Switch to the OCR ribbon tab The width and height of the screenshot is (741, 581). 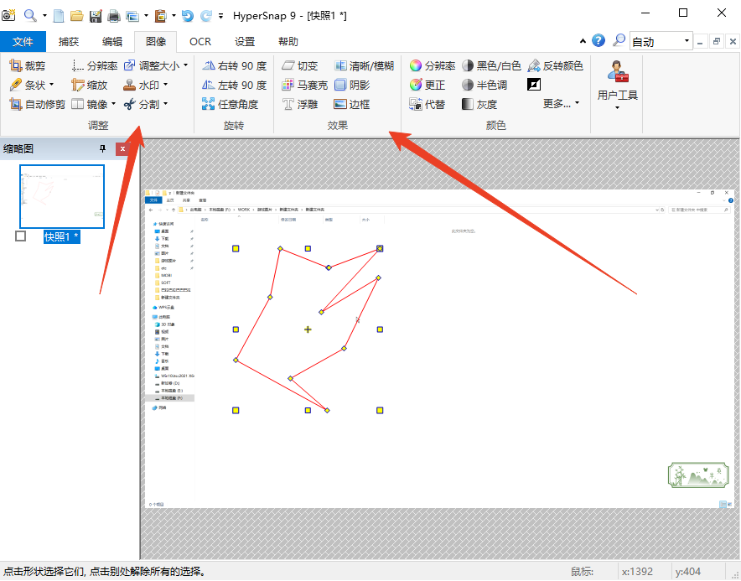[200, 41]
